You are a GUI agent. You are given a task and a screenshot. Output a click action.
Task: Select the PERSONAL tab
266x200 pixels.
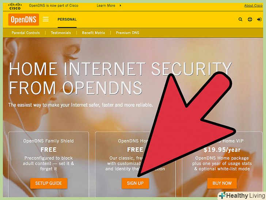point(67,19)
